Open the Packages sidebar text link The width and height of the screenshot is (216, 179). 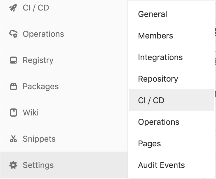[x=41, y=87]
